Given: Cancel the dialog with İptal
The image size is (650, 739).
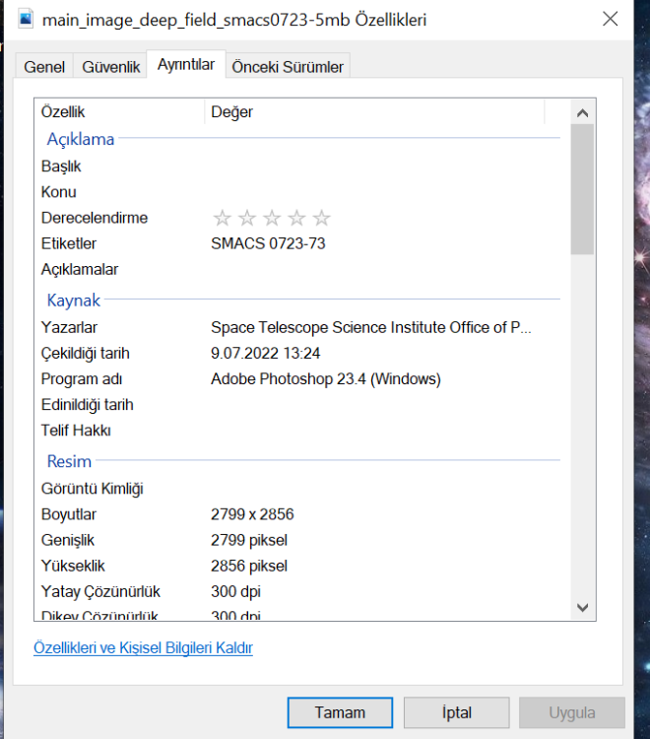Looking at the screenshot, I should [457, 712].
